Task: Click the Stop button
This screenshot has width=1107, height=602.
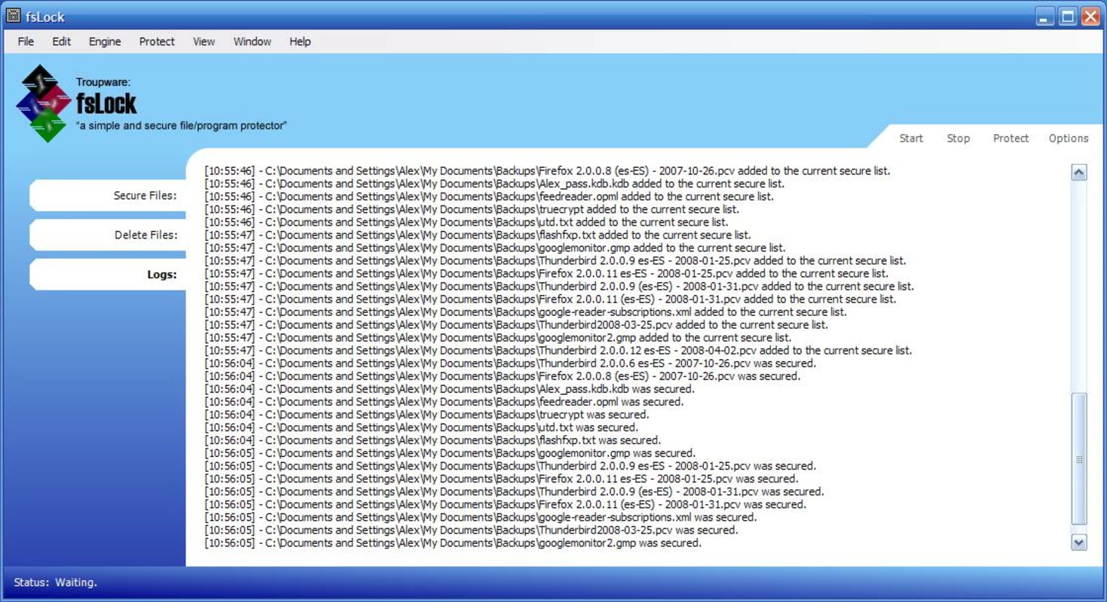Action: (958, 138)
